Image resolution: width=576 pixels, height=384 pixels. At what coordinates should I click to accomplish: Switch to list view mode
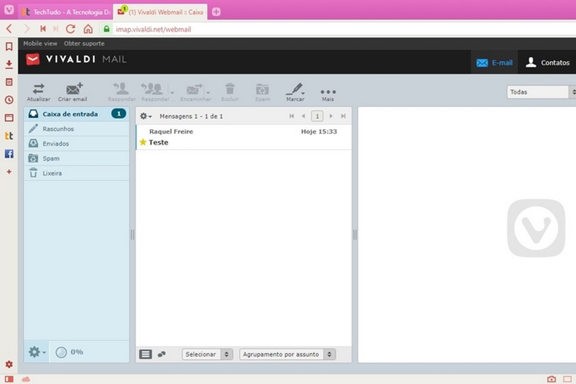tap(146, 354)
